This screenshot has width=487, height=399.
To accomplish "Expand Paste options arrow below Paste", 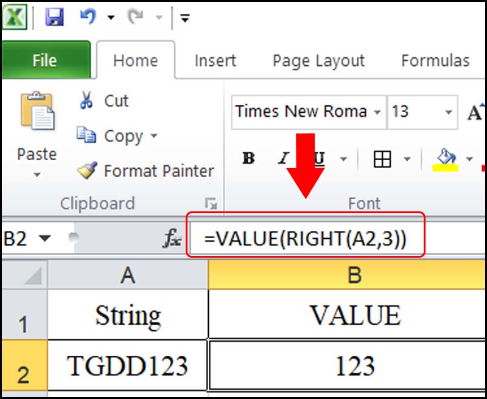I will point(37,175).
